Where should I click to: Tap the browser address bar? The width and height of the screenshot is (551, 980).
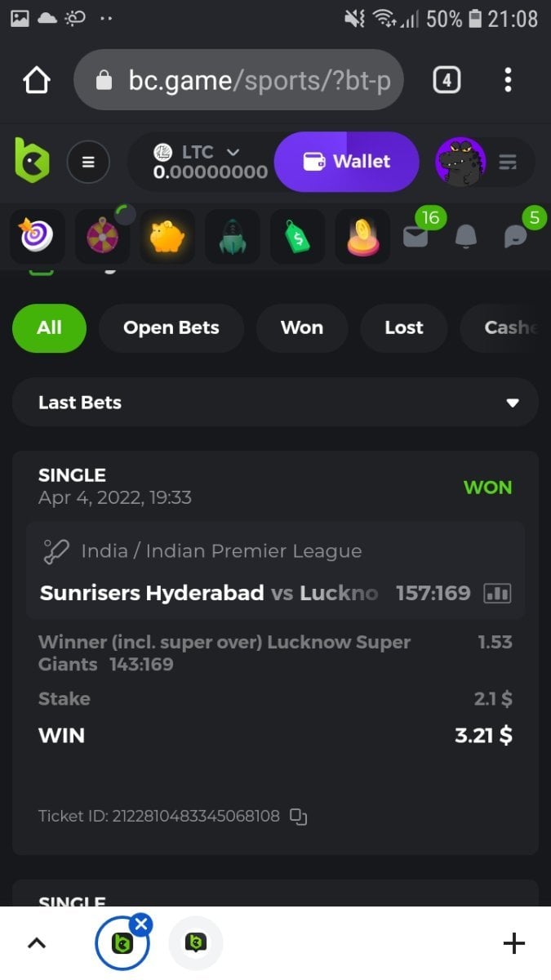(238, 80)
